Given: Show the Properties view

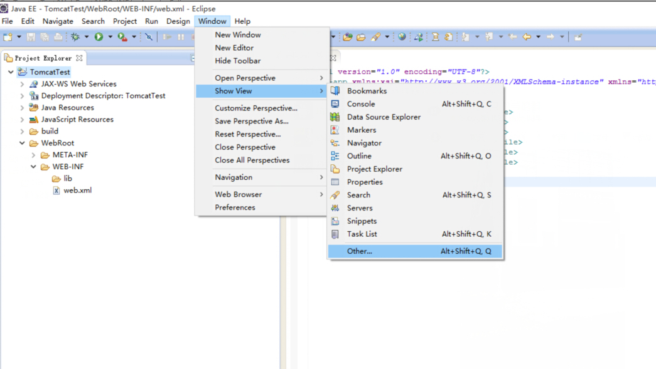Looking at the screenshot, I should [415, 182].
